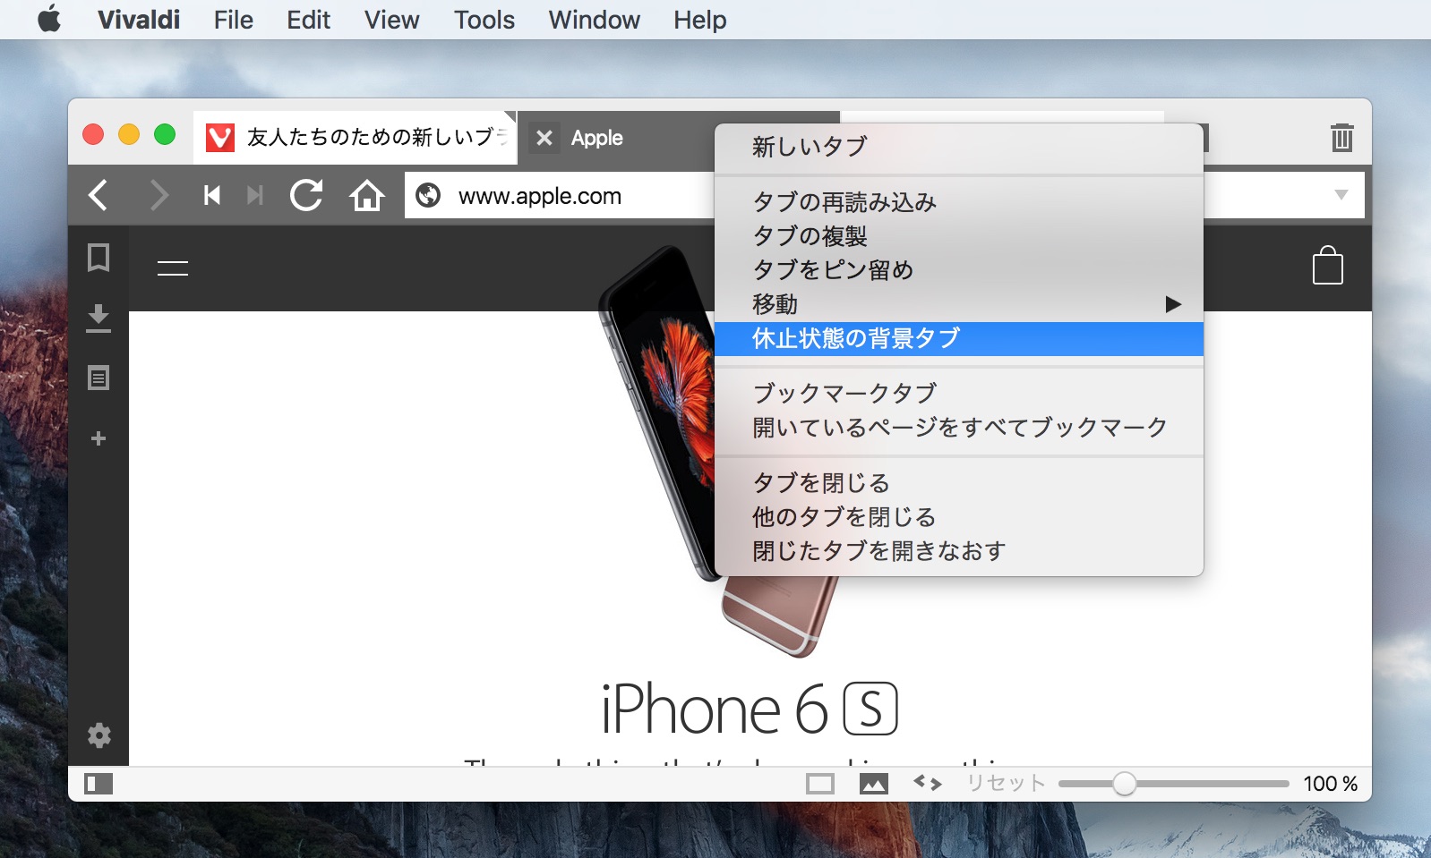Click the リセット zoom reset button
Viewport: 1431px width, 858px height.
1006,784
